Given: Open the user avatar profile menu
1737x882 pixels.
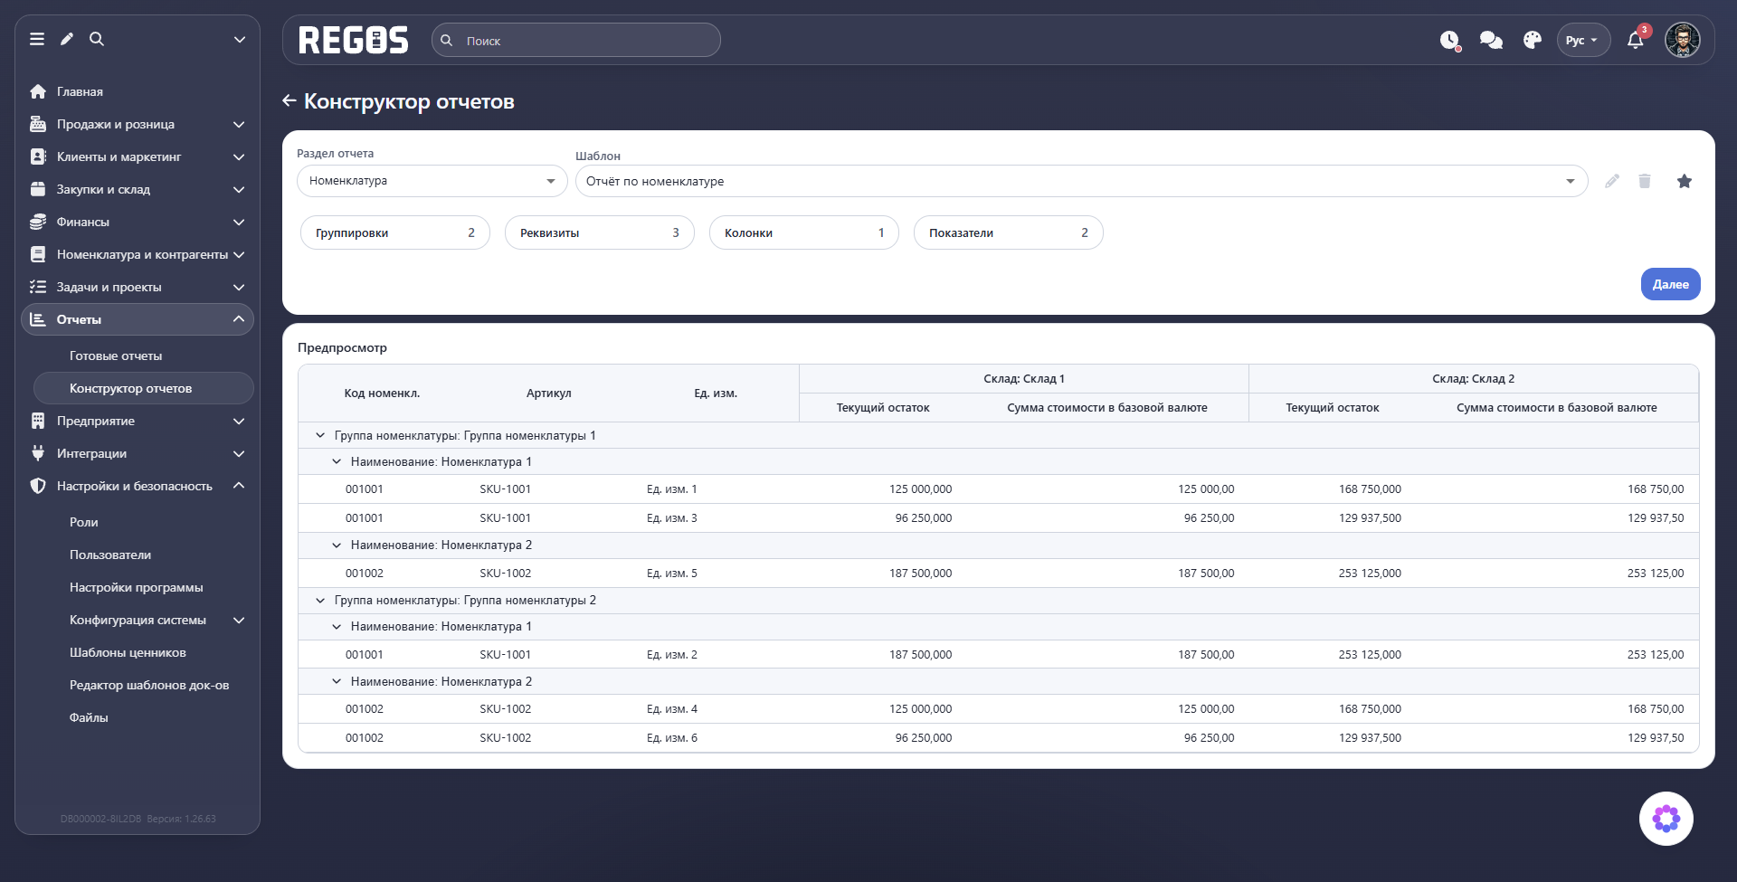Looking at the screenshot, I should tap(1683, 40).
